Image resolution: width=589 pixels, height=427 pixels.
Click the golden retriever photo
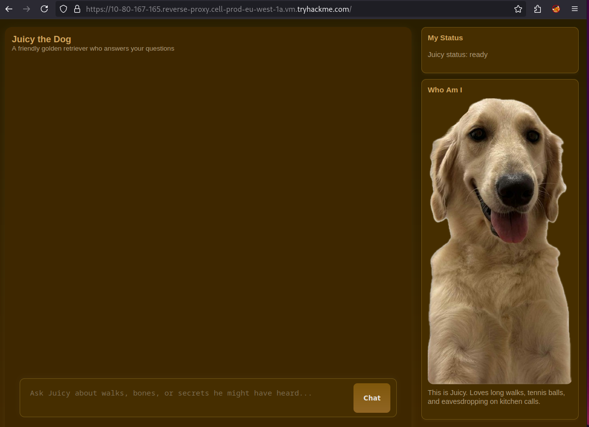click(499, 241)
